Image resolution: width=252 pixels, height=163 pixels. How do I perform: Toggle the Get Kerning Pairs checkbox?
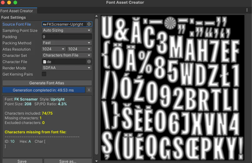click(x=44, y=74)
